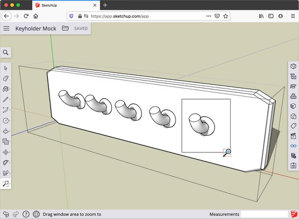Open the Components panel
The width and height of the screenshot is (299, 219).
293,96
